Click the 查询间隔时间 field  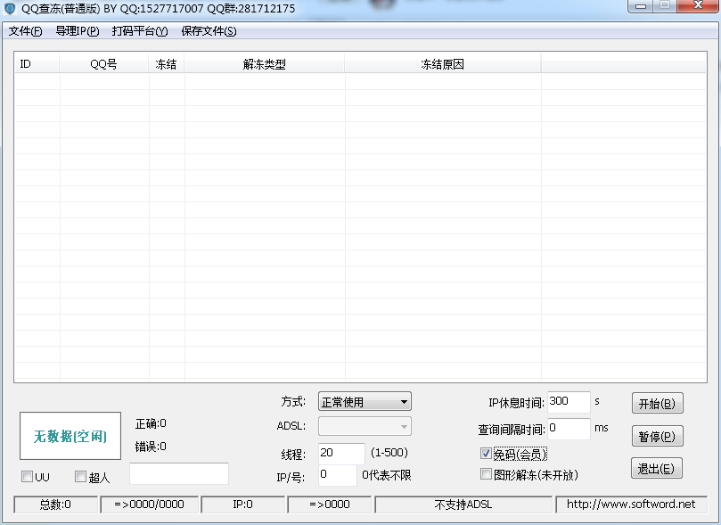pos(569,429)
